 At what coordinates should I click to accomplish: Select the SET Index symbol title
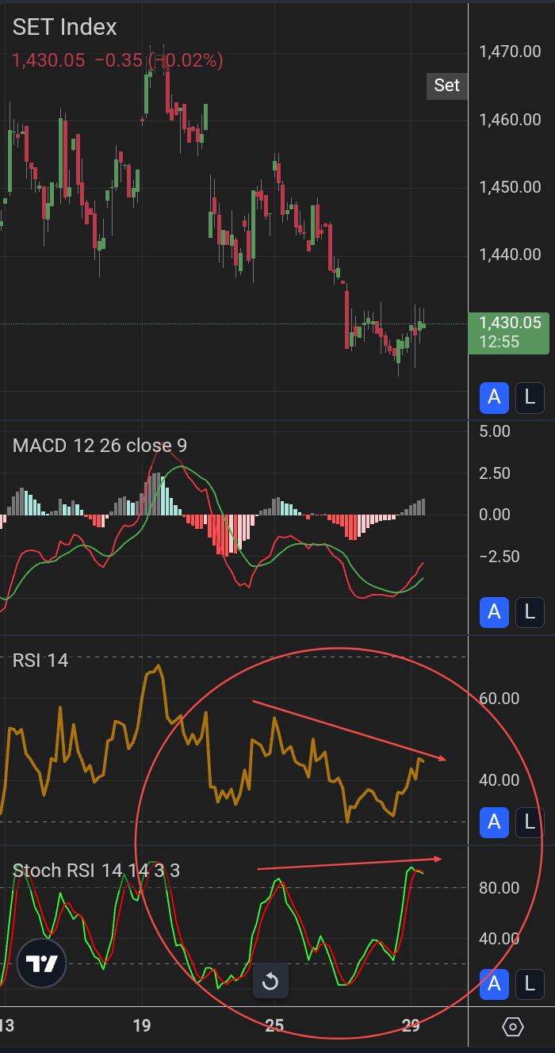[x=64, y=27]
